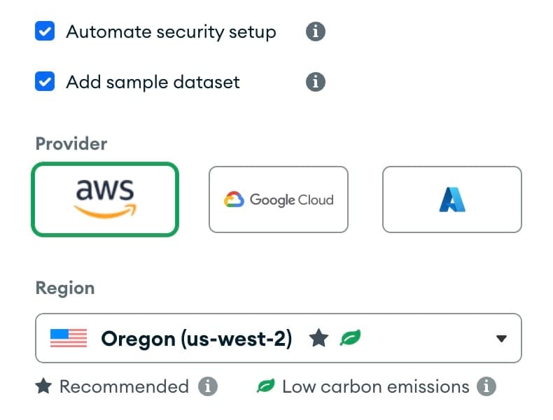Open info icon beside Add sample dataset
553x420 pixels.
point(316,82)
